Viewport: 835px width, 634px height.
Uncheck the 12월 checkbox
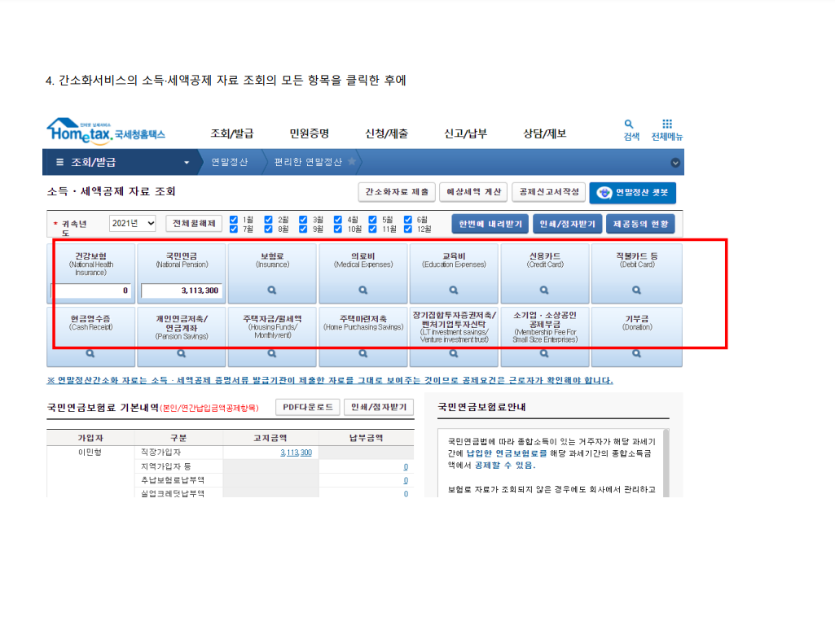click(x=408, y=229)
